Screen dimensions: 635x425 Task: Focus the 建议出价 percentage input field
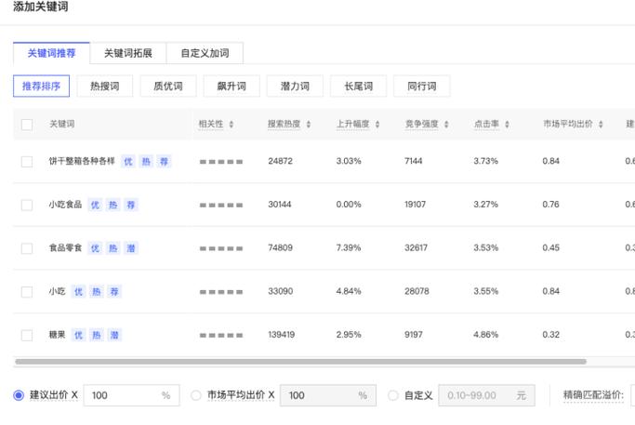121,395
